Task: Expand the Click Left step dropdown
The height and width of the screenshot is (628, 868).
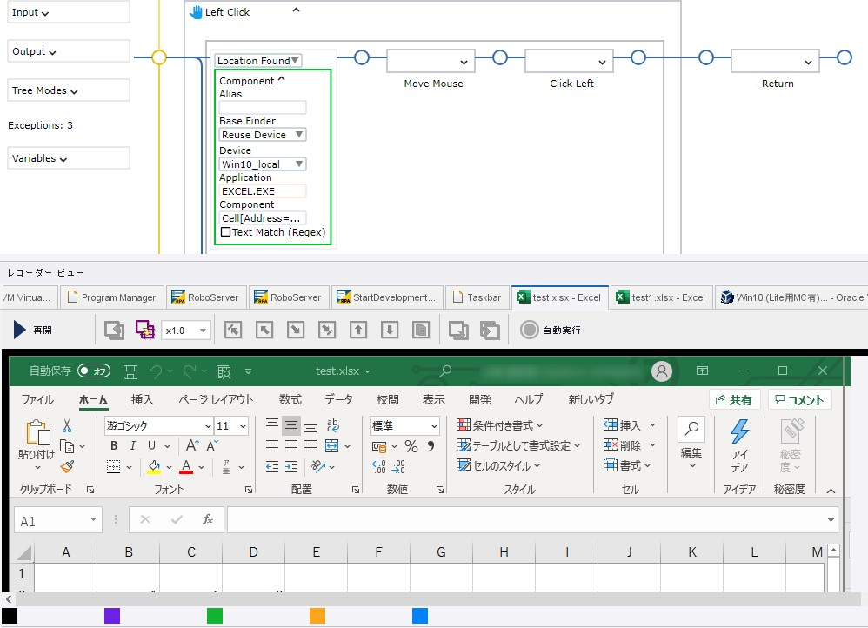Action: [602, 62]
